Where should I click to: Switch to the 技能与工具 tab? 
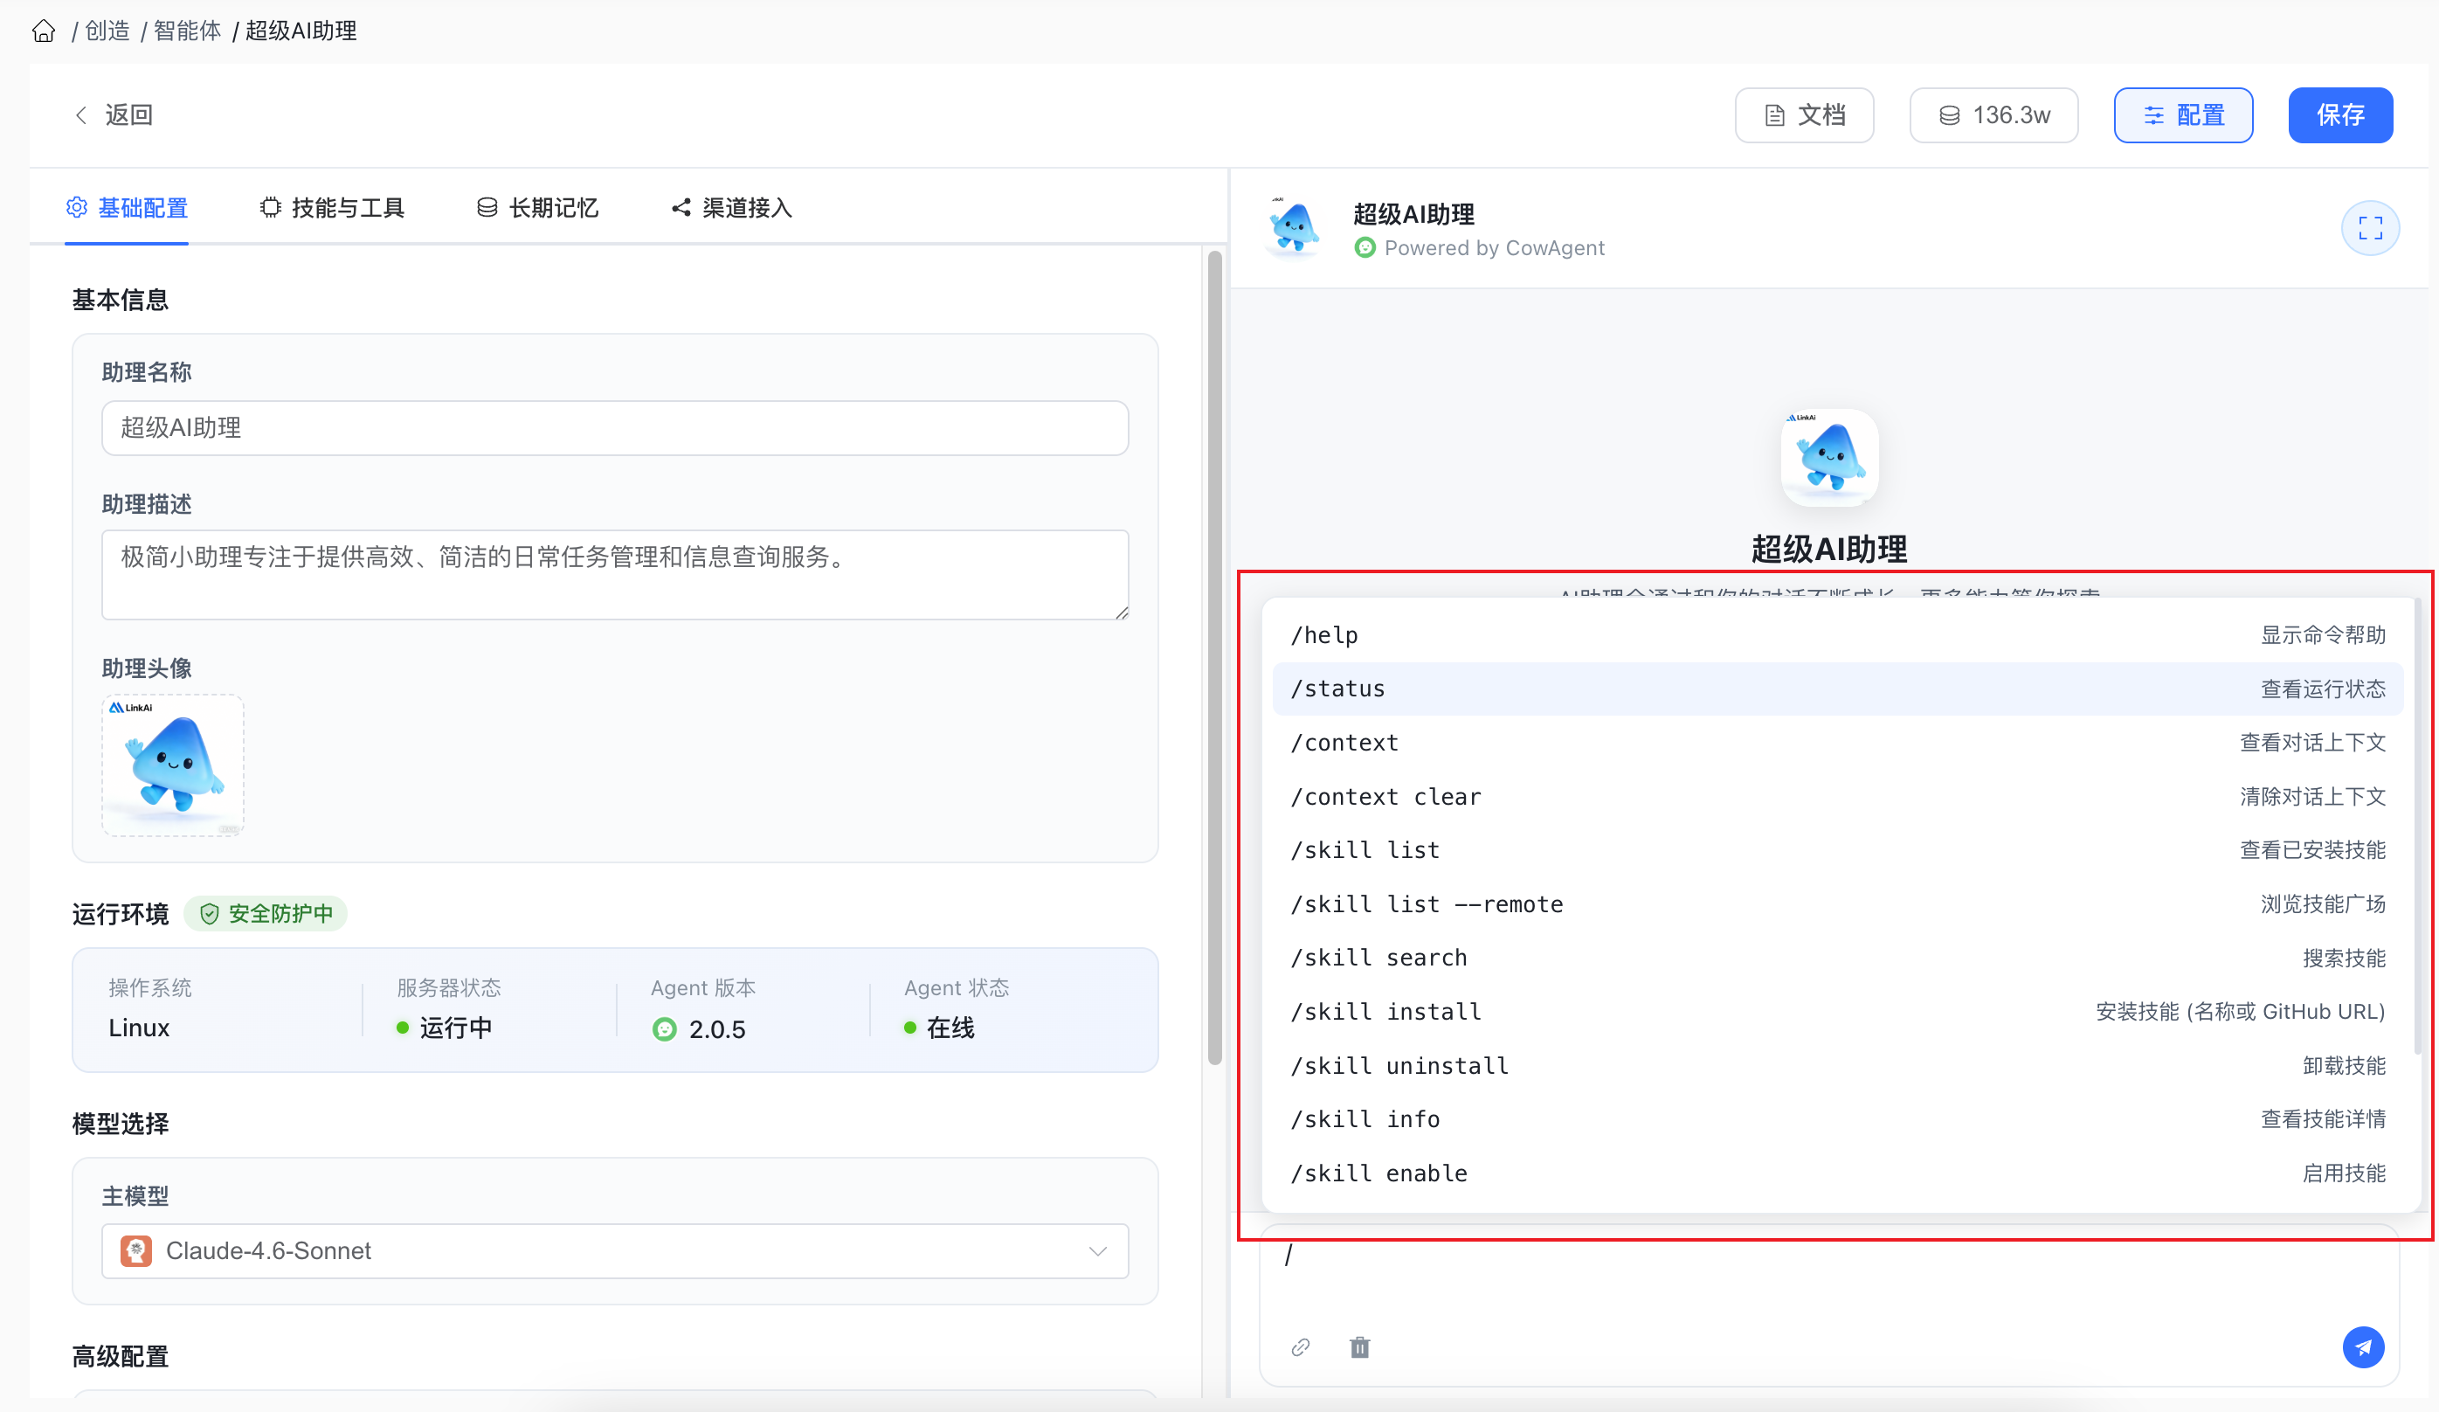click(332, 208)
